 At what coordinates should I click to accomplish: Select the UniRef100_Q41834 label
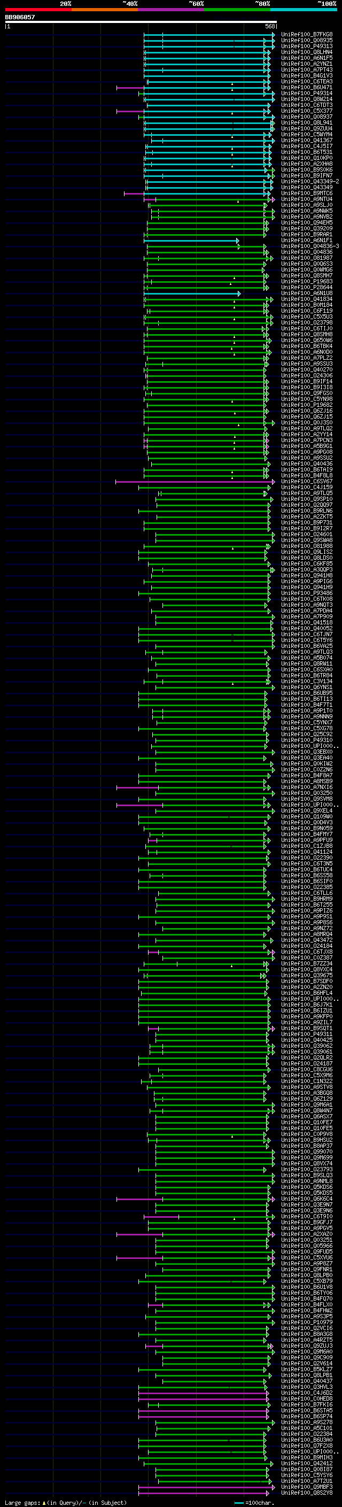(307, 299)
